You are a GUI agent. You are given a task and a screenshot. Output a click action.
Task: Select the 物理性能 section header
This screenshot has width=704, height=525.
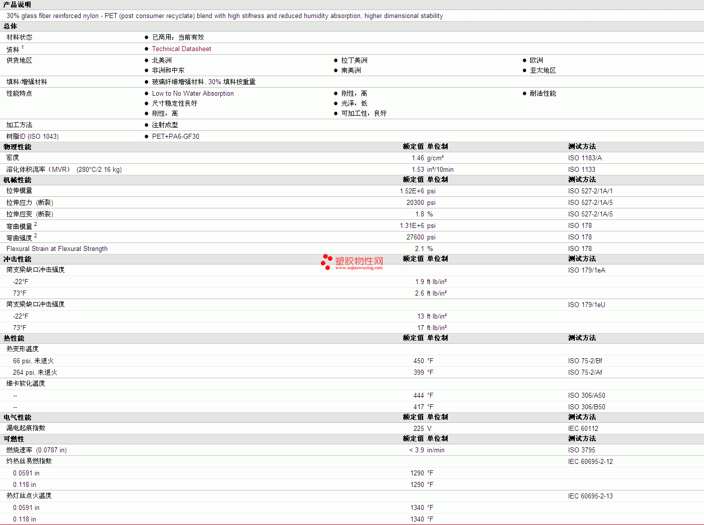point(17,147)
